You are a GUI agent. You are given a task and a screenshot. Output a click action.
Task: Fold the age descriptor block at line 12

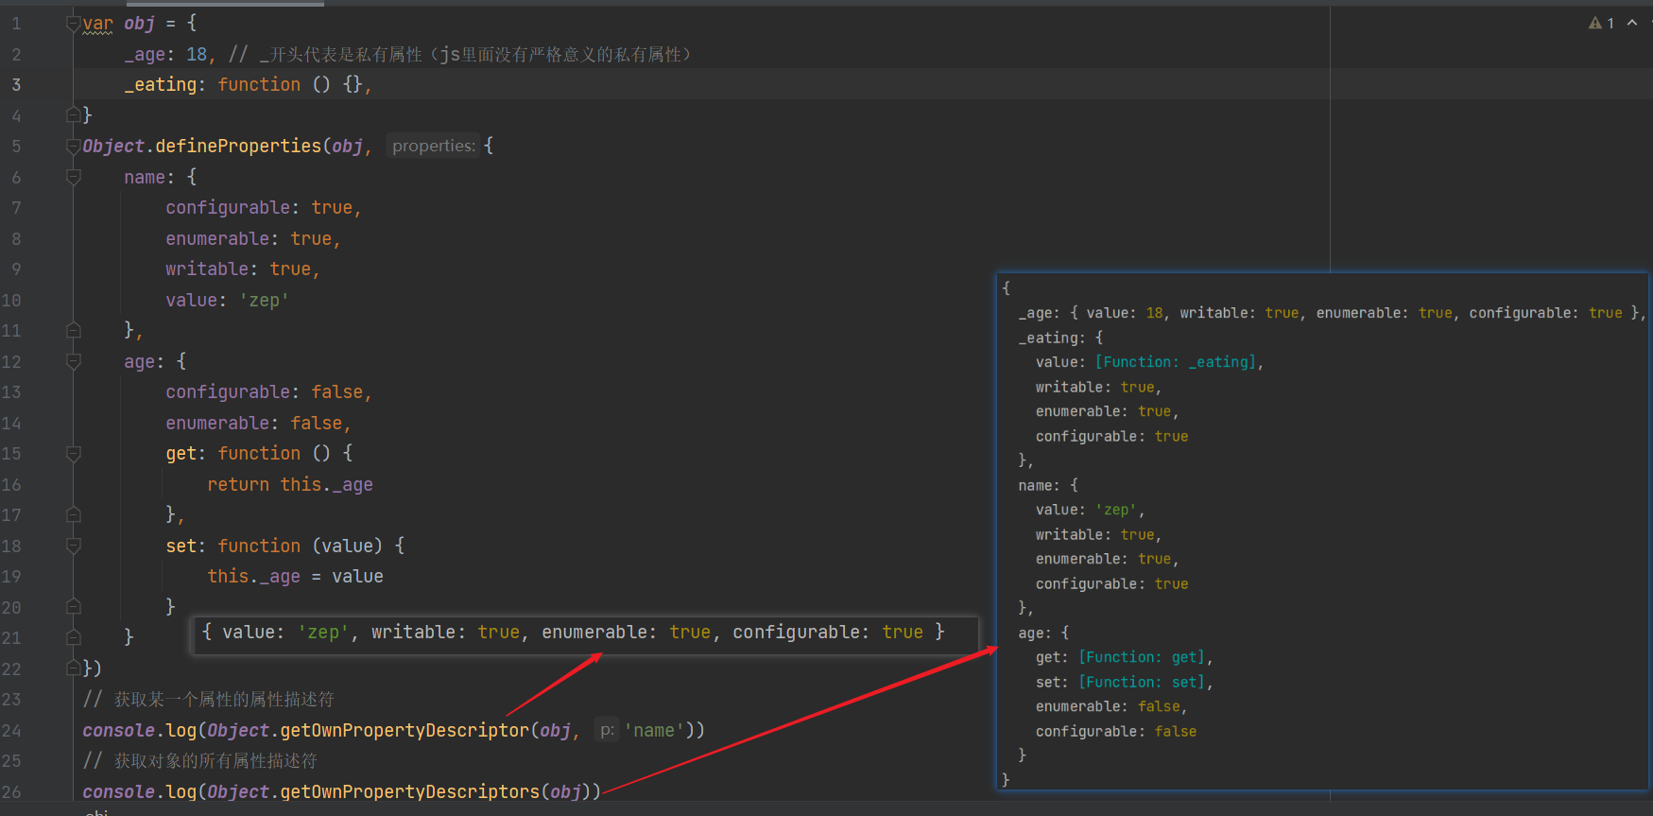(74, 361)
